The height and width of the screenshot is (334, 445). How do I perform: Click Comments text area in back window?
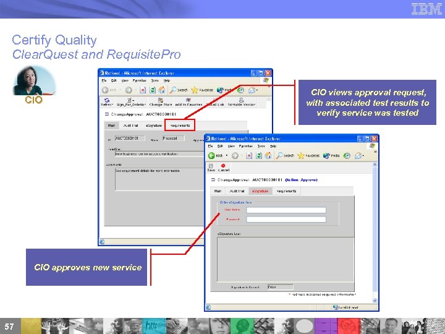click(x=159, y=179)
